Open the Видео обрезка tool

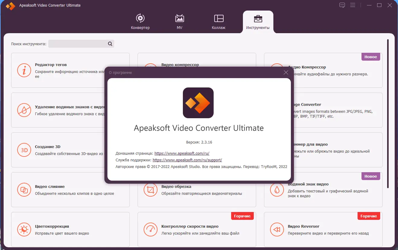click(x=151, y=190)
